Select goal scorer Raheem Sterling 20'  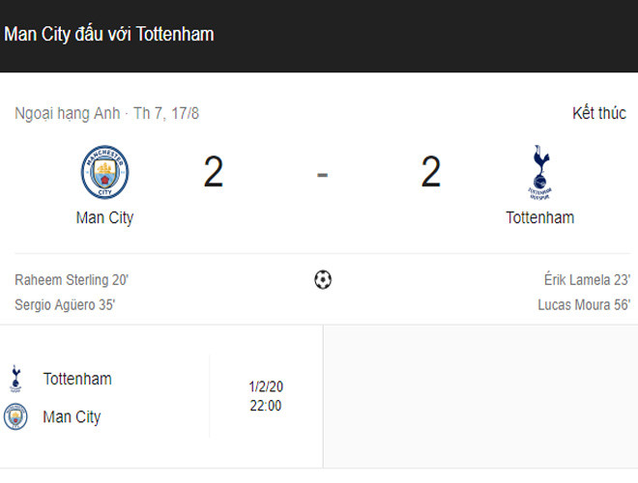click(72, 280)
